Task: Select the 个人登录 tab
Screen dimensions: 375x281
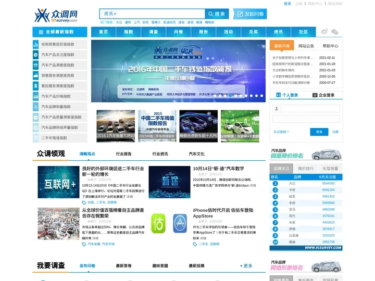Action: [x=287, y=95]
